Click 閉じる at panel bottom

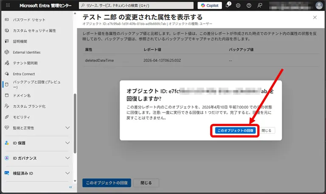tap(146, 183)
